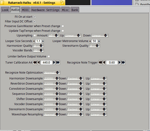Open Shifter Downsample Down Fastest dropdown
Screen dimensions: 150x131
coord(75,99)
